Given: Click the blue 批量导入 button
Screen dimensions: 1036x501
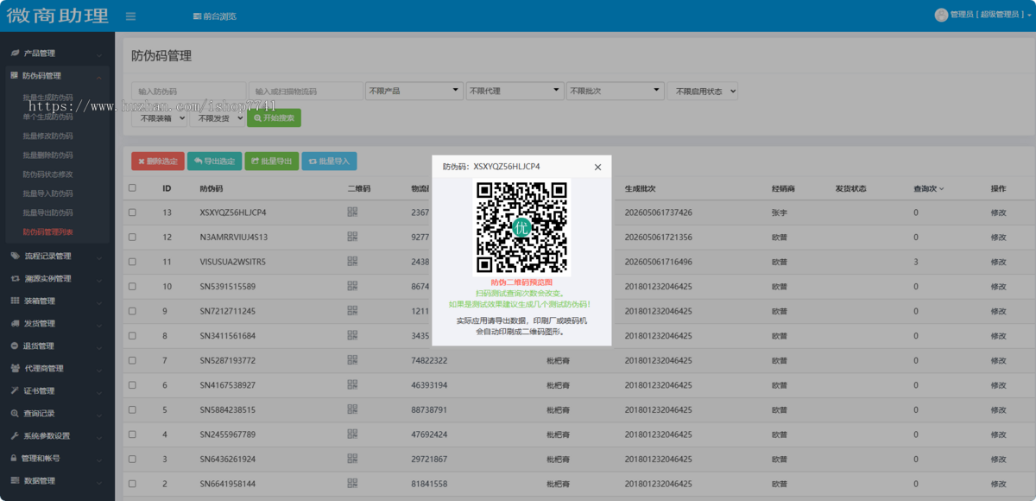Looking at the screenshot, I should [x=329, y=161].
